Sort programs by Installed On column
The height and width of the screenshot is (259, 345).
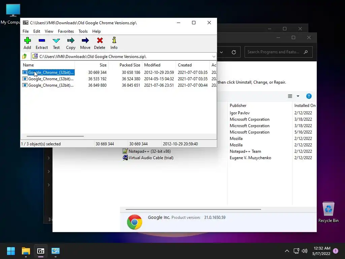305,106
